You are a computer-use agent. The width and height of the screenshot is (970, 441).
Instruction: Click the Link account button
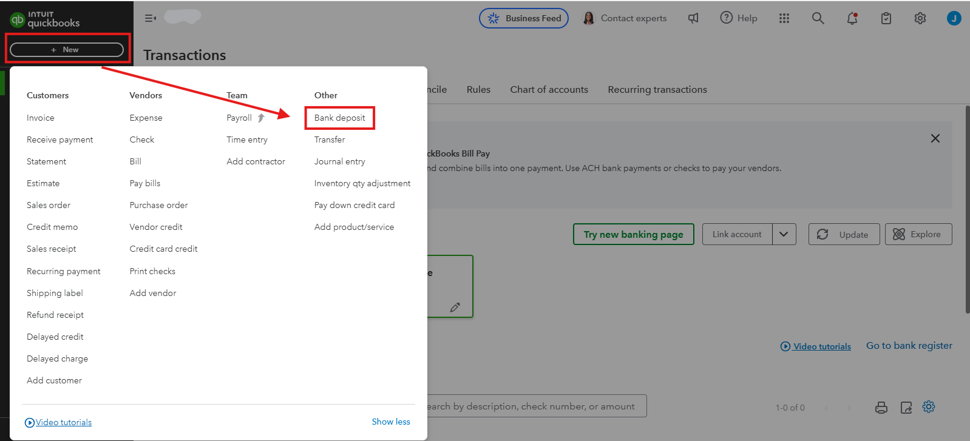(x=737, y=234)
